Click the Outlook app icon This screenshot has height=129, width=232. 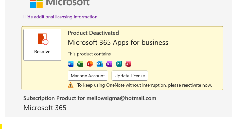[x=100, y=64]
